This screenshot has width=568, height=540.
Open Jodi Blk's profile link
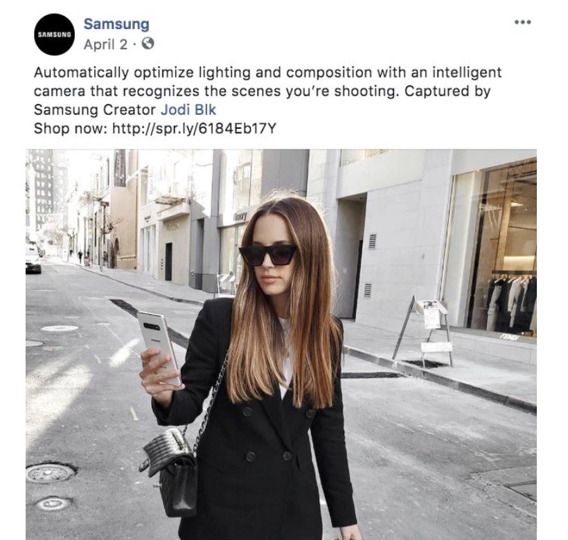coord(188,109)
